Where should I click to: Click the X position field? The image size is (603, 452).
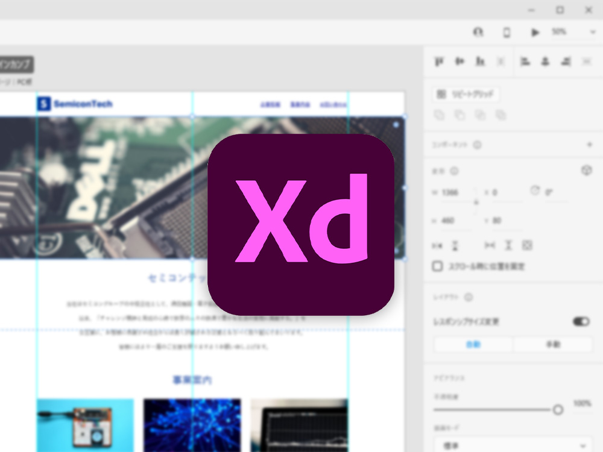tap(507, 193)
